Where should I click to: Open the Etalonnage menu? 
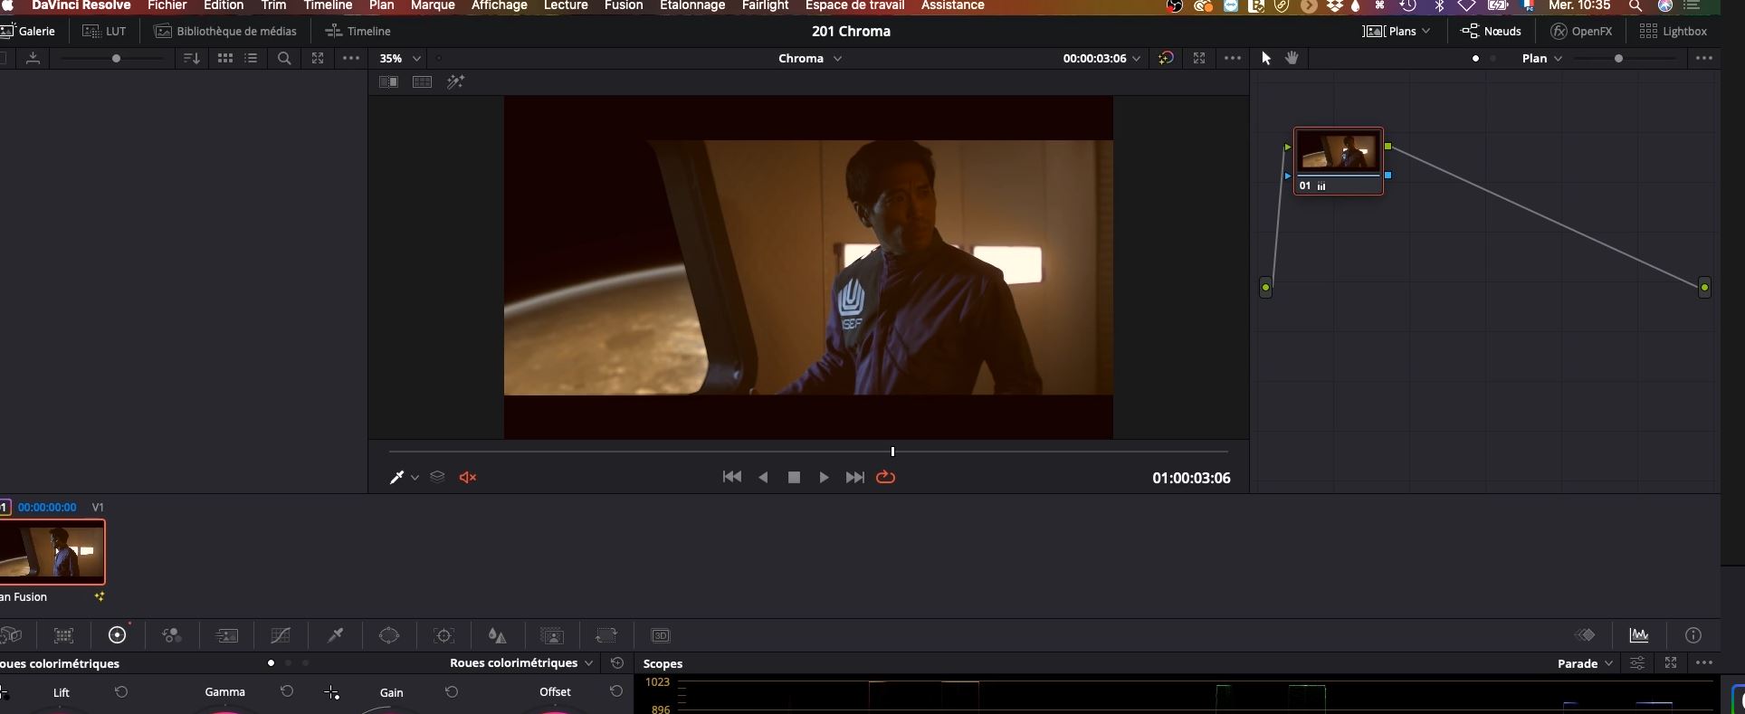point(692,5)
